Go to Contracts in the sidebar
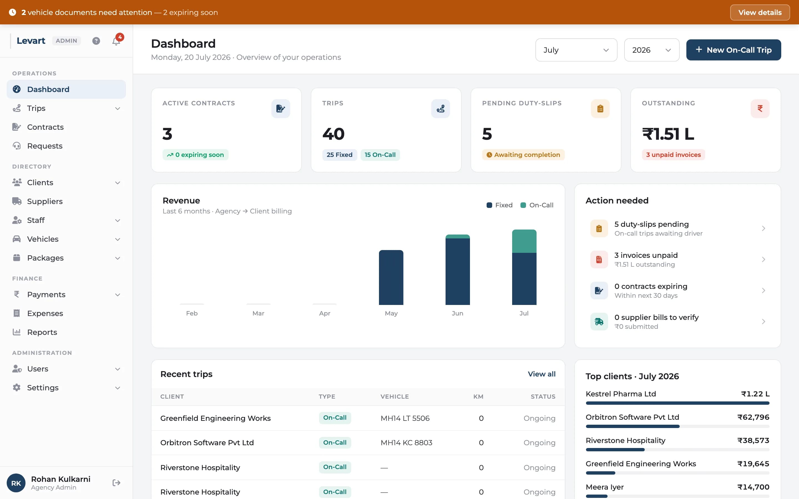799x499 pixels. [x=66, y=127]
